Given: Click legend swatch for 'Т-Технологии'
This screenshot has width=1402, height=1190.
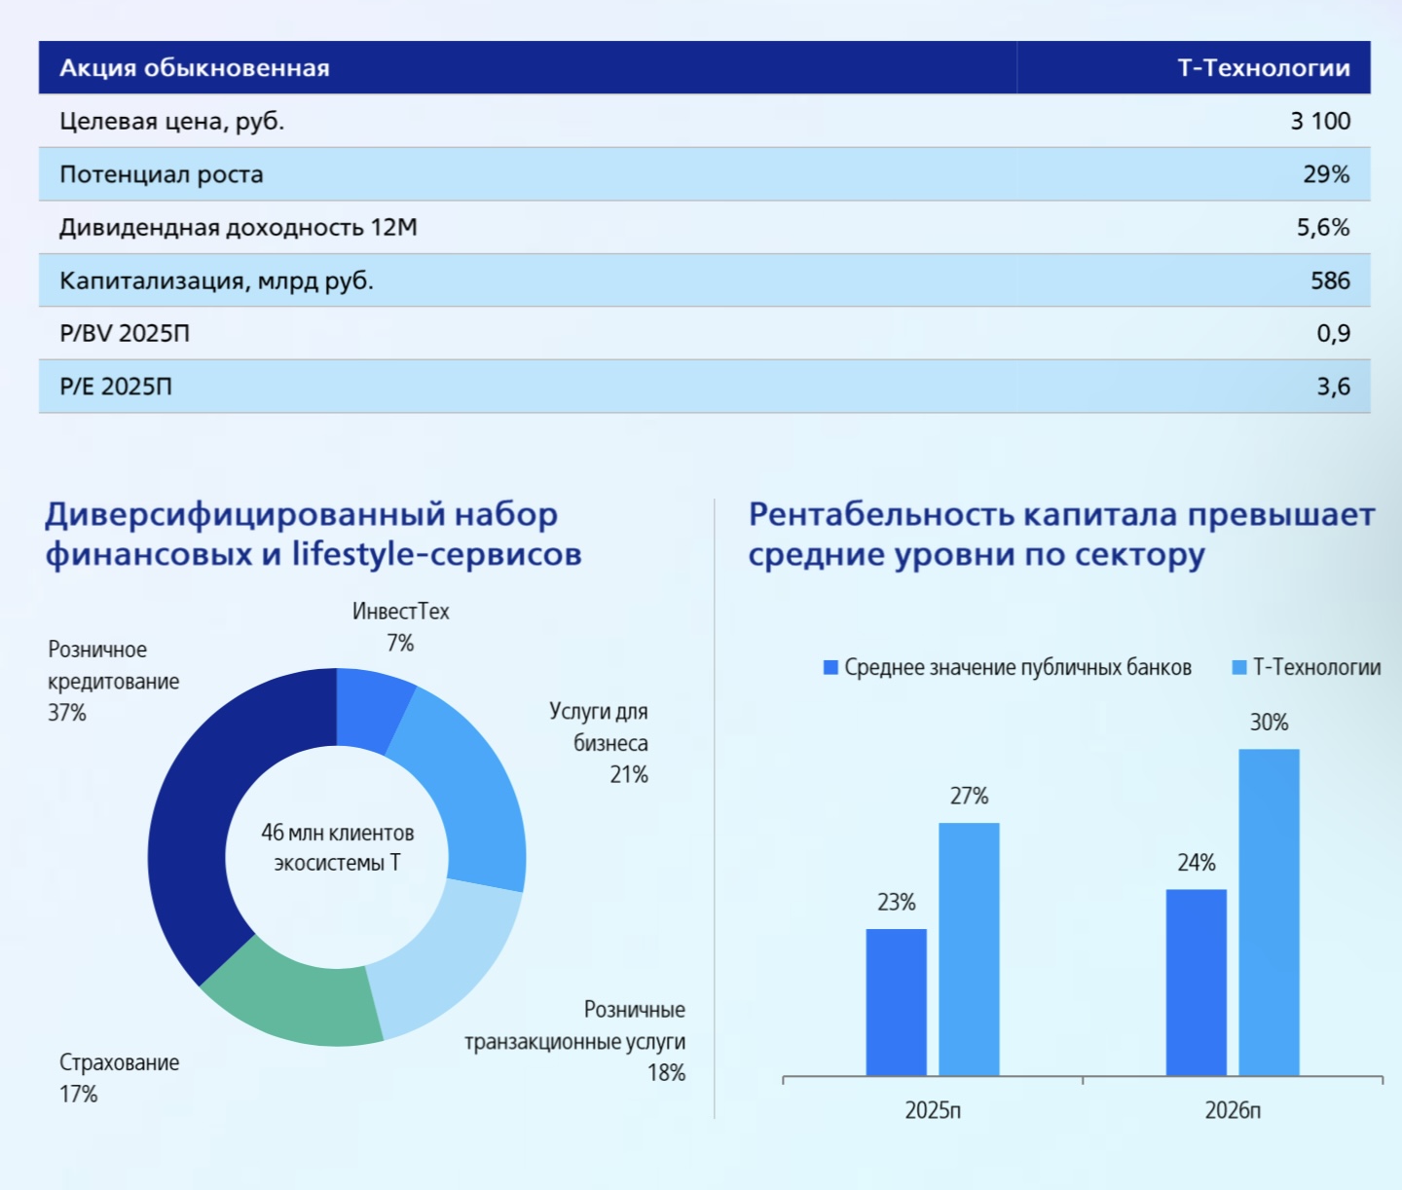Looking at the screenshot, I should 1239,667.
